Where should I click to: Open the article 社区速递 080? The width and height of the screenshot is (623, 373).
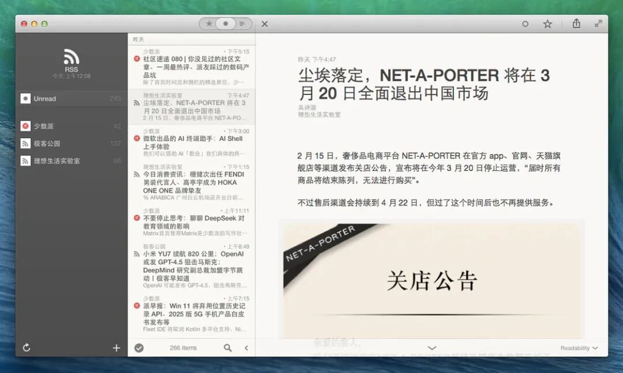192,67
